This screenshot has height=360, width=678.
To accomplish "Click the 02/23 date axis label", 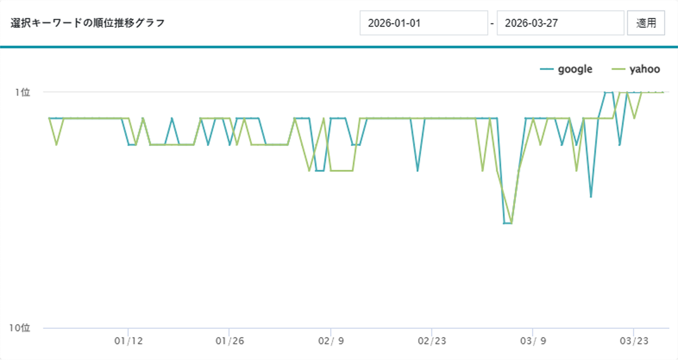I will pos(432,341).
